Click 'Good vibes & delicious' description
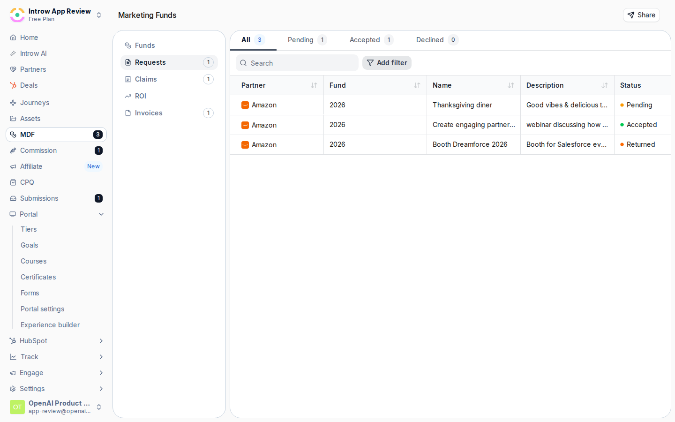675x422 pixels. [567, 105]
